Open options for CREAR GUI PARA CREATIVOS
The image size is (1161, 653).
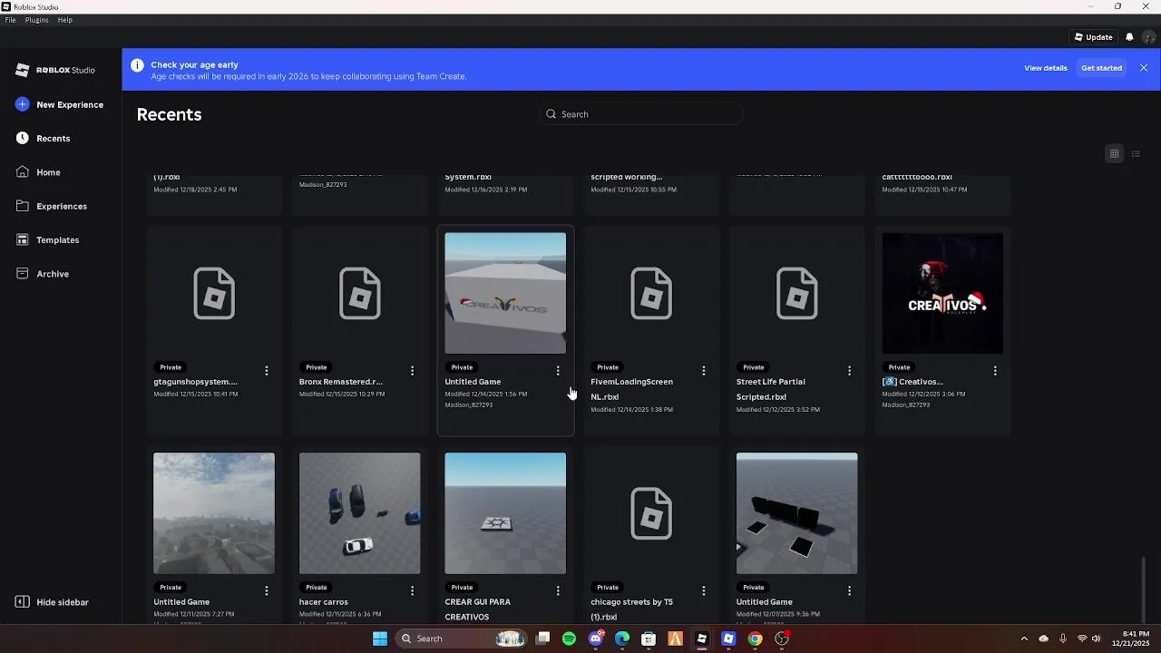click(558, 590)
